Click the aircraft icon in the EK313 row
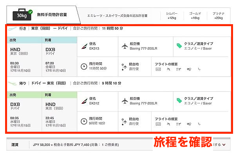The height and width of the screenshot is (156, 235). 125,46
